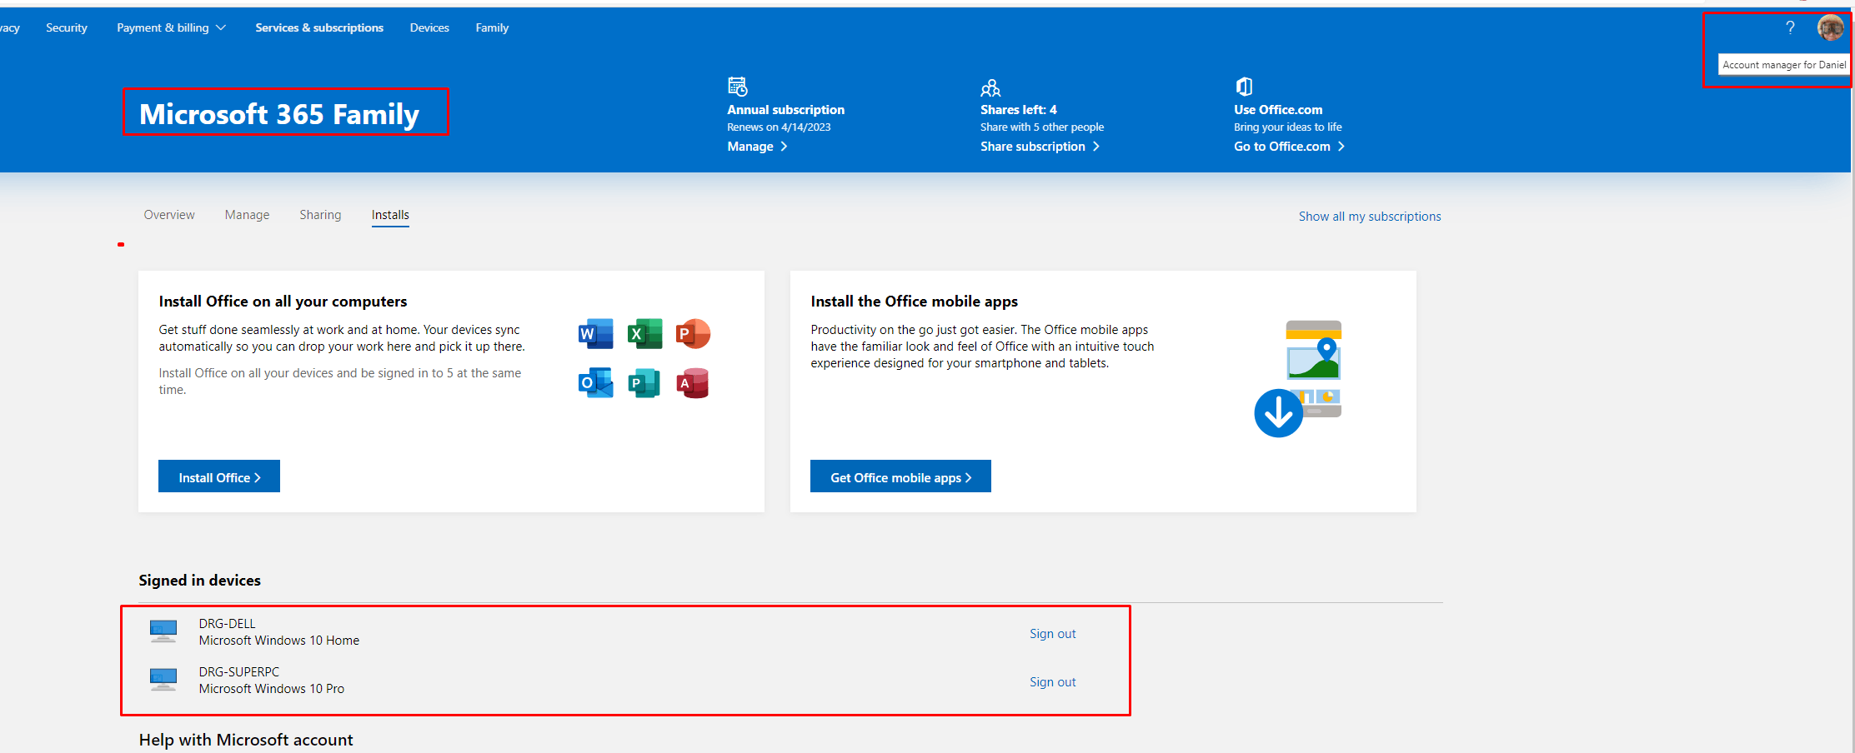Click the Outlook app icon

point(595,383)
